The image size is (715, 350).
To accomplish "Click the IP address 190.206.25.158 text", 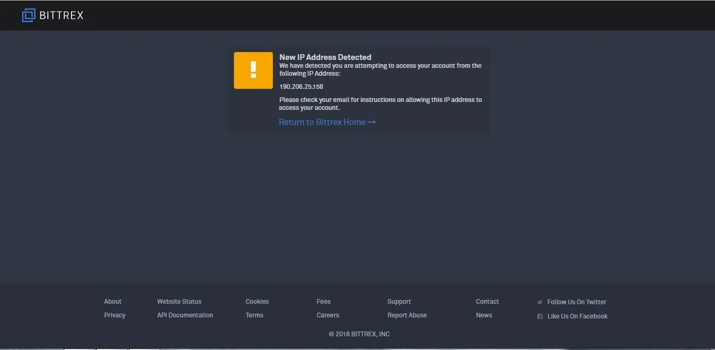I will [301, 87].
